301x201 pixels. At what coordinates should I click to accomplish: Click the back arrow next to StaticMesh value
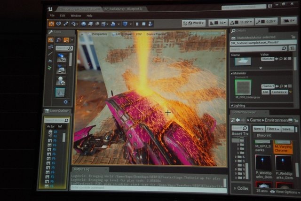277,59
